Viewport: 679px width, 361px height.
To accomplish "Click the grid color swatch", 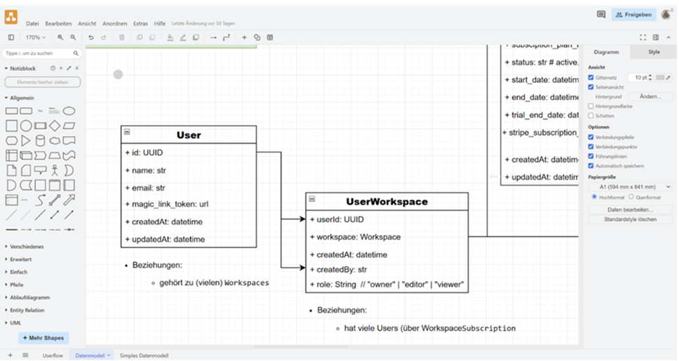I will click(x=660, y=78).
